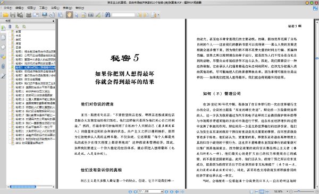This screenshot has height=194, width=319.
Task: Open the Attachments paperclip side tab
Action: pos(3,66)
